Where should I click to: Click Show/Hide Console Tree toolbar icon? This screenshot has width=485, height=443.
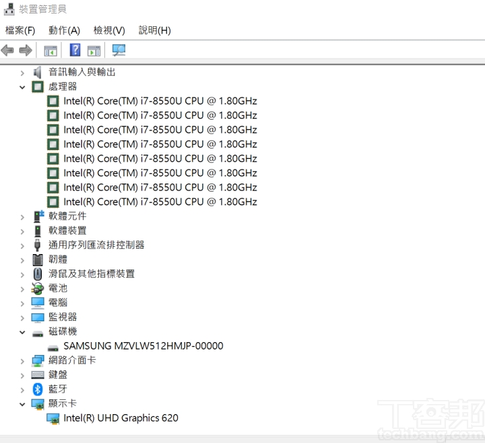[51, 50]
